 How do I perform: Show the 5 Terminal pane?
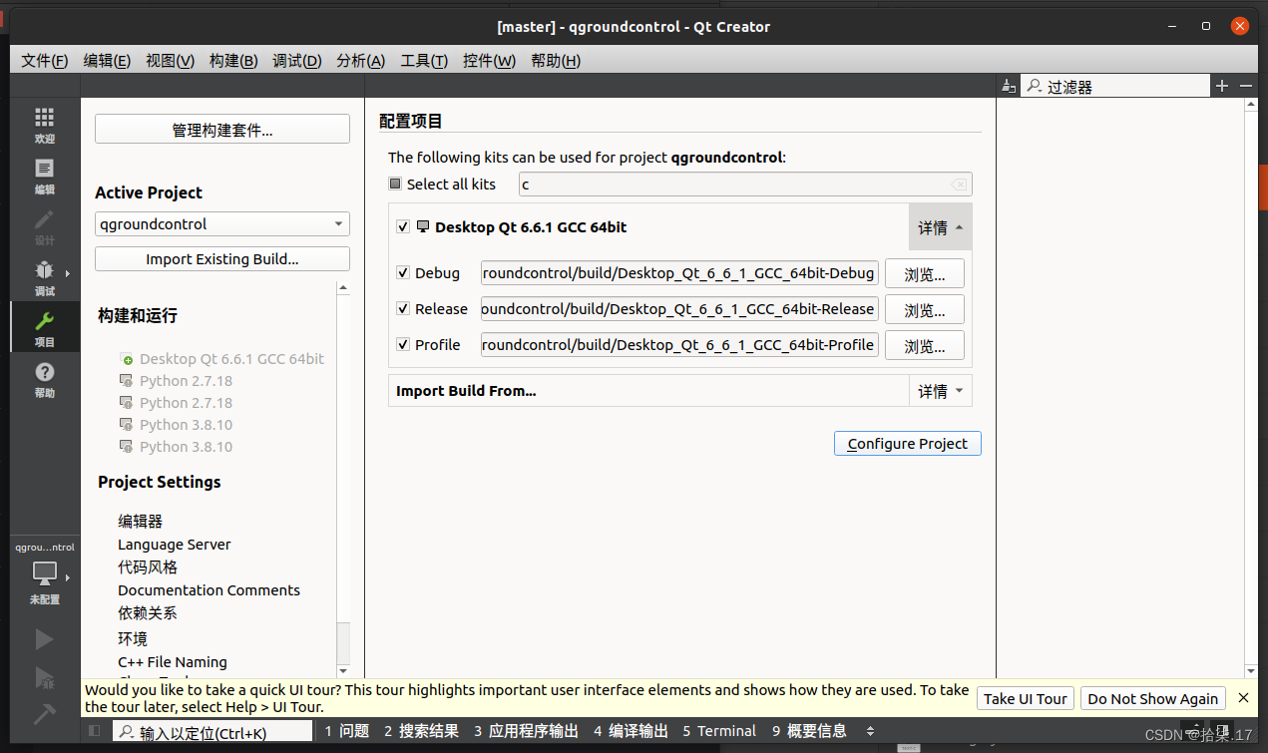(x=719, y=731)
